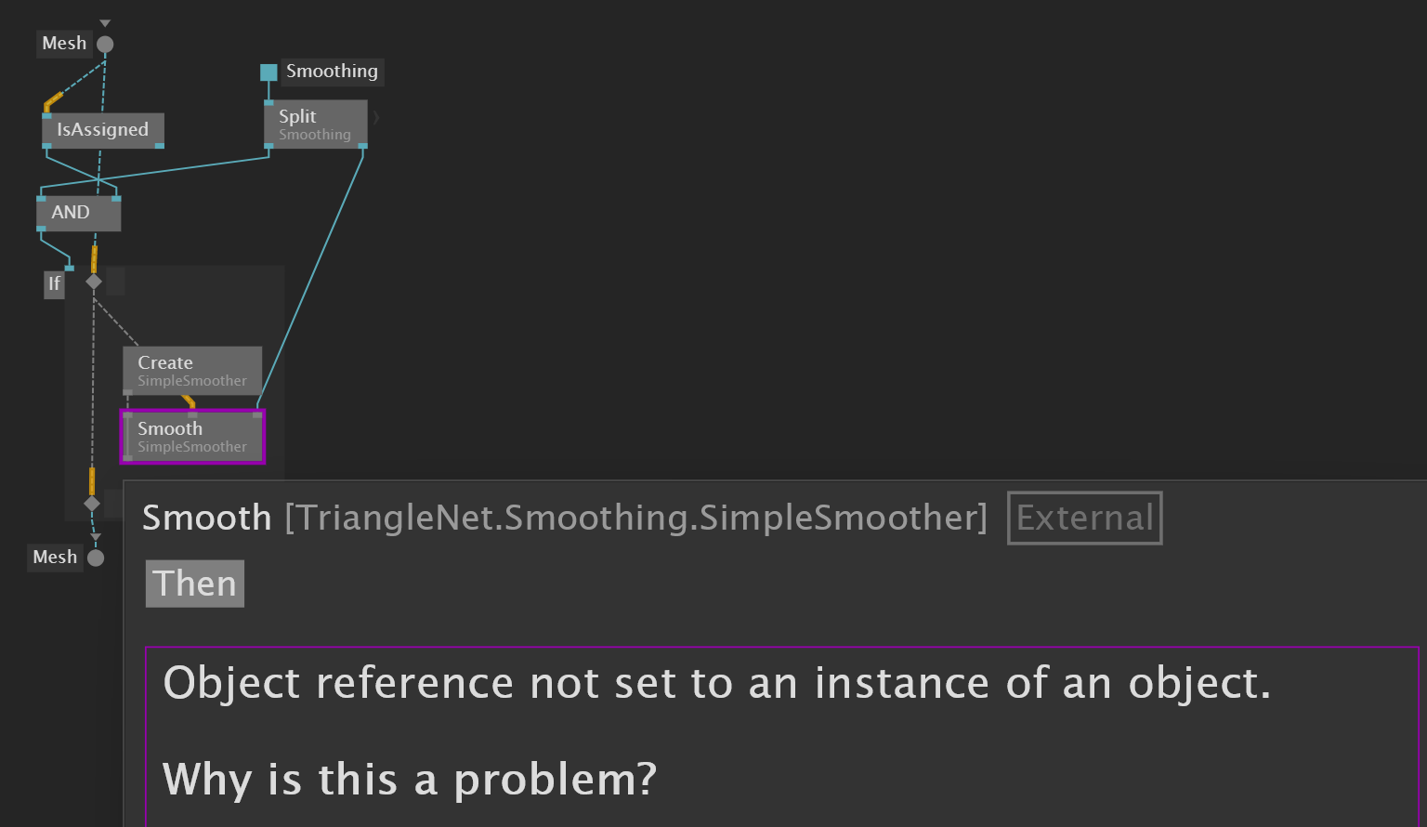The width and height of the screenshot is (1427, 827).
Task: Click the Then label in tooltip
Action: pyautogui.click(x=195, y=584)
